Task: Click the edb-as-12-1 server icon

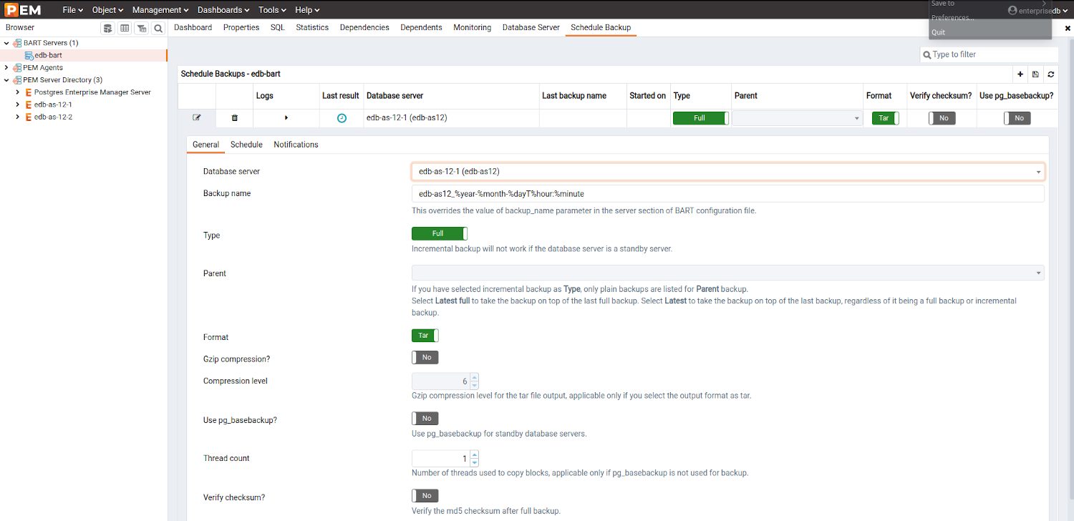Action: tap(29, 104)
